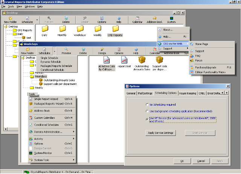Open the Windows menu in menu bar
Viewport: 241px width, 174px height.
pyautogui.click(x=30, y=6)
